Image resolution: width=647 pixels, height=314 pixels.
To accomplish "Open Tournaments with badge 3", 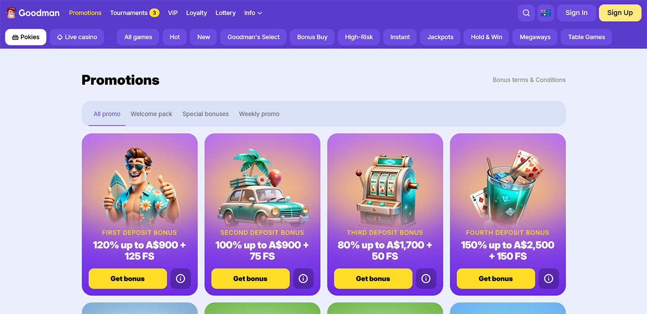I will (134, 13).
